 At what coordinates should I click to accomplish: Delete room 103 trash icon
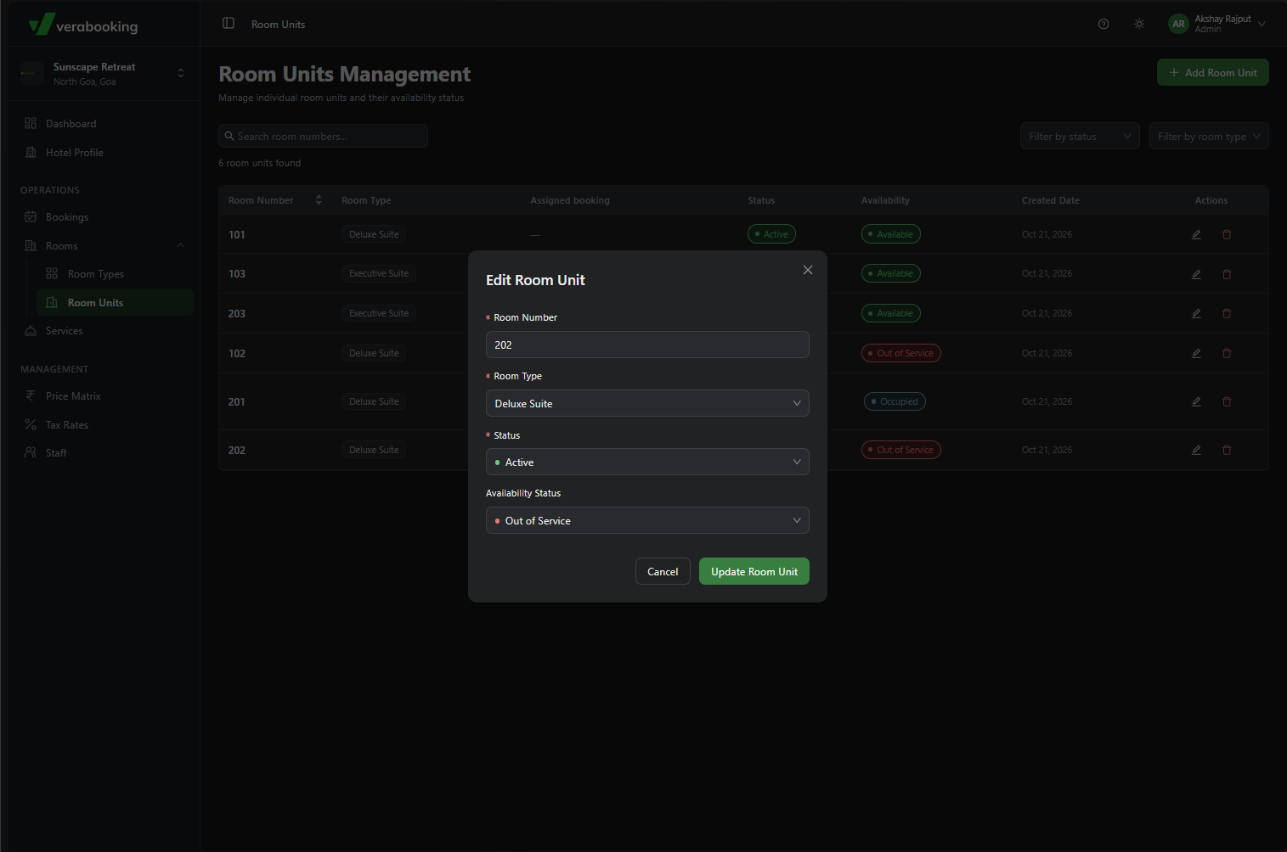tap(1227, 274)
